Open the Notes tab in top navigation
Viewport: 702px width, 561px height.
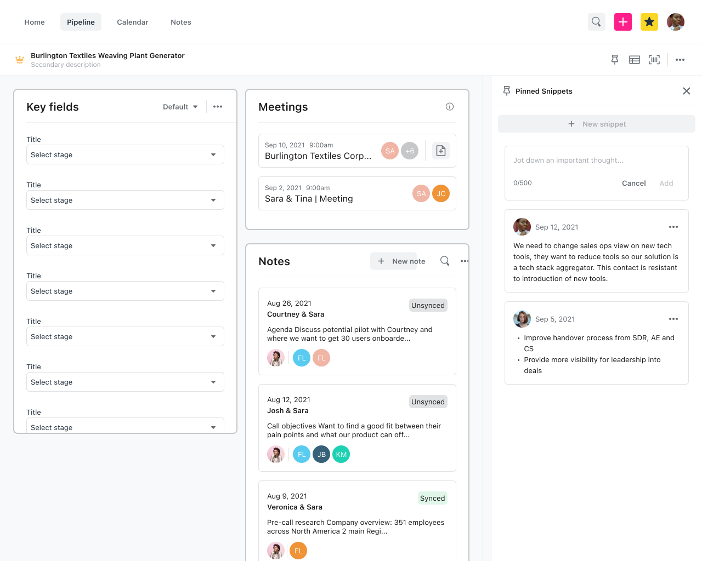pyautogui.click(x=181, y=22)
